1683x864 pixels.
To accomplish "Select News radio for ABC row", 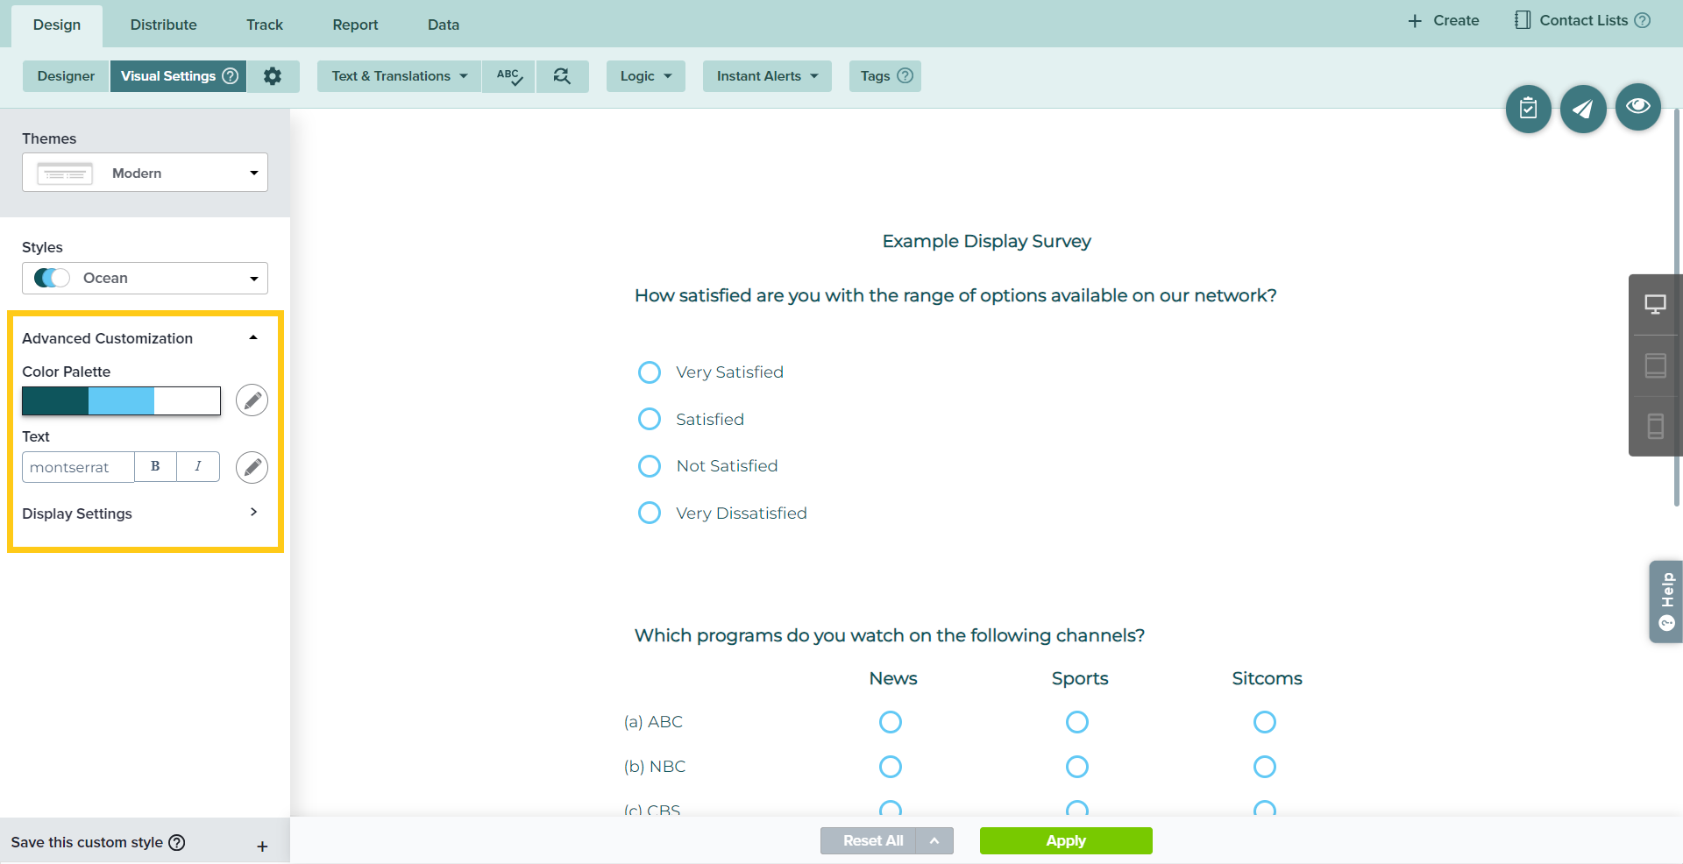I will [x=891, y=722].
